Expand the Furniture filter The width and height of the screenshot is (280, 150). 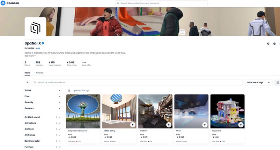pos(43,147)
